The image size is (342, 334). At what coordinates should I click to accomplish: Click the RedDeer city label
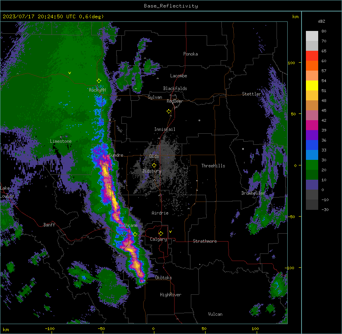pyautogui.click(x=175, y=101)
